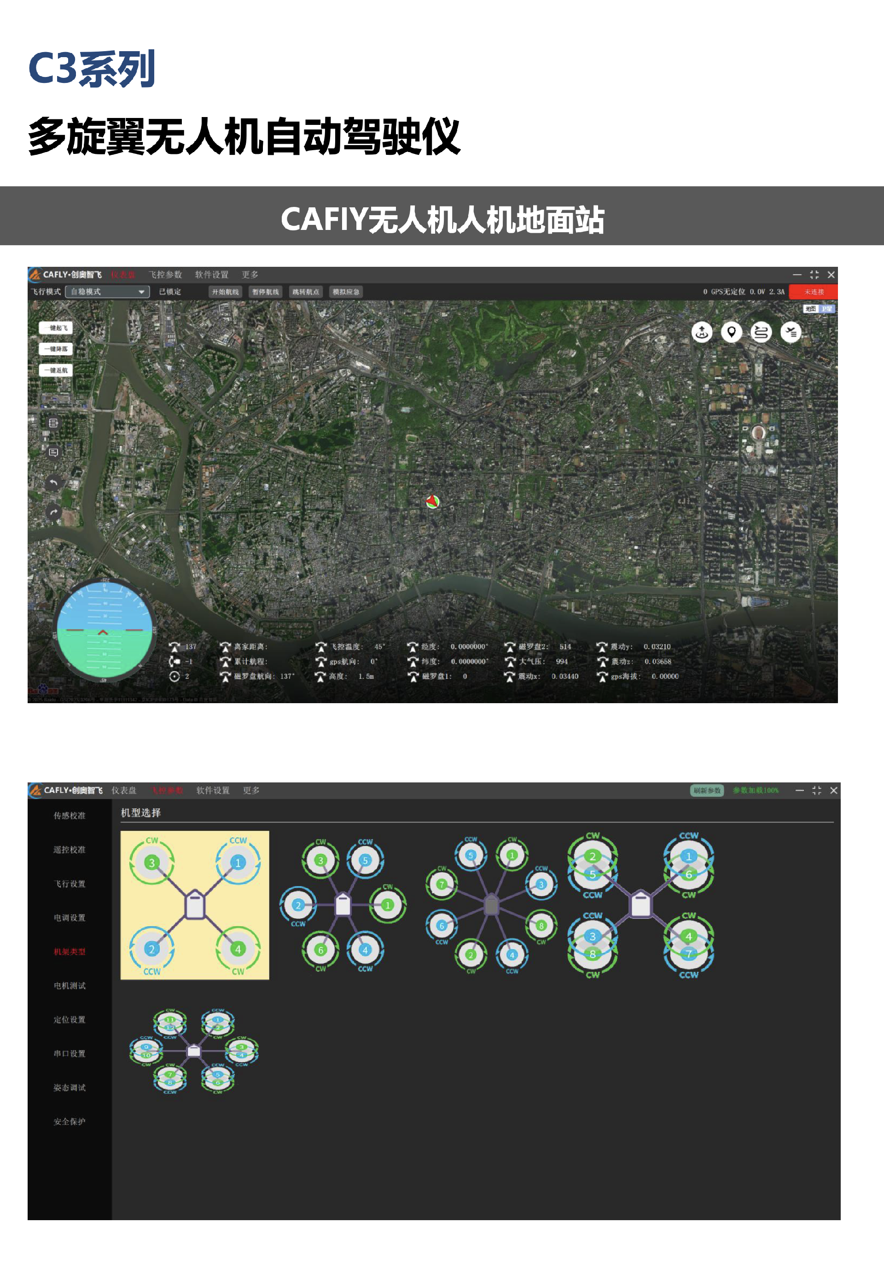
Task: Click the list panel icon above message icon
Action: click(x=54, y=423)
